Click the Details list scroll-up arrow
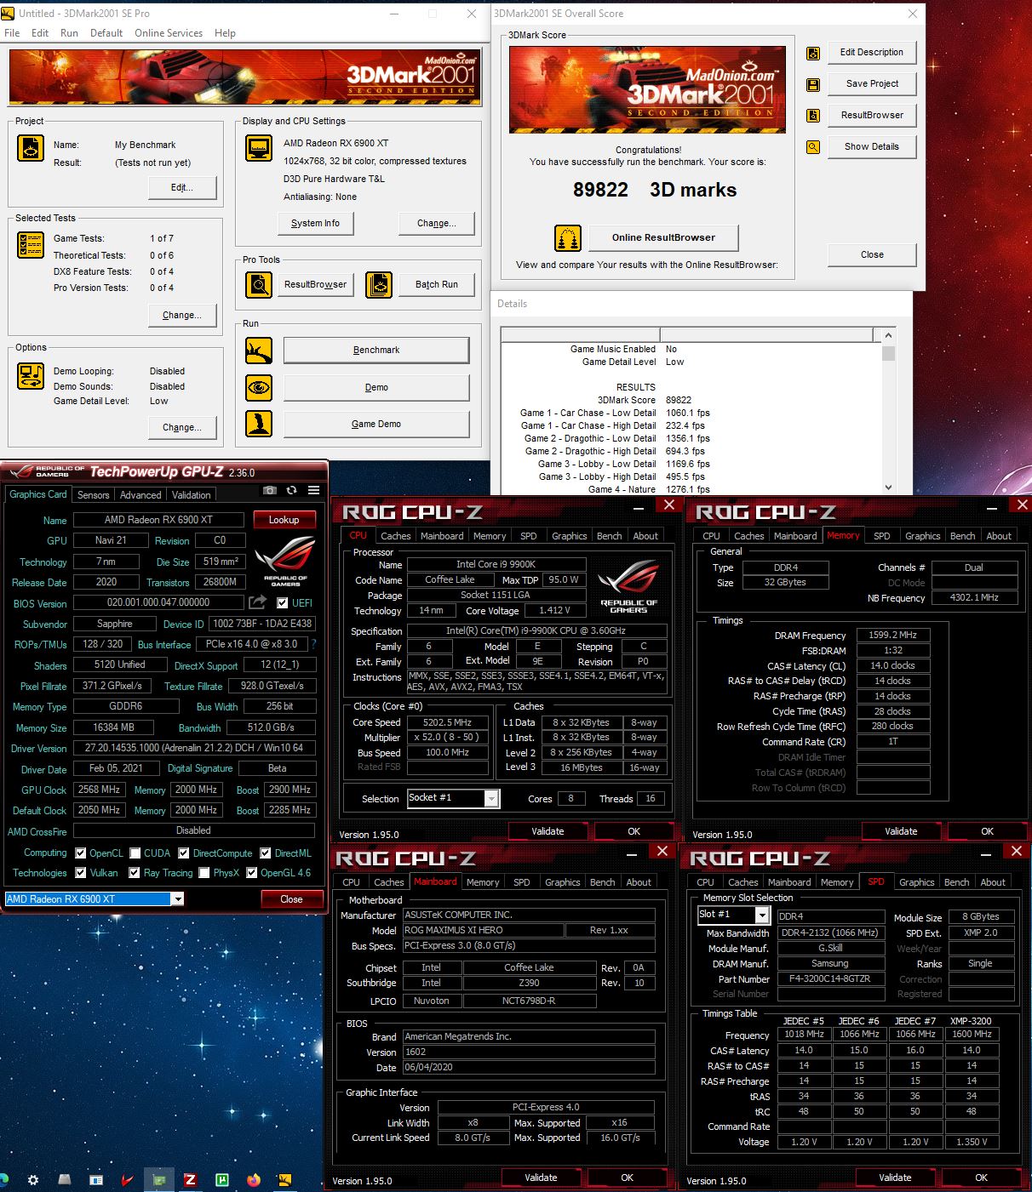 pos(888,336)
